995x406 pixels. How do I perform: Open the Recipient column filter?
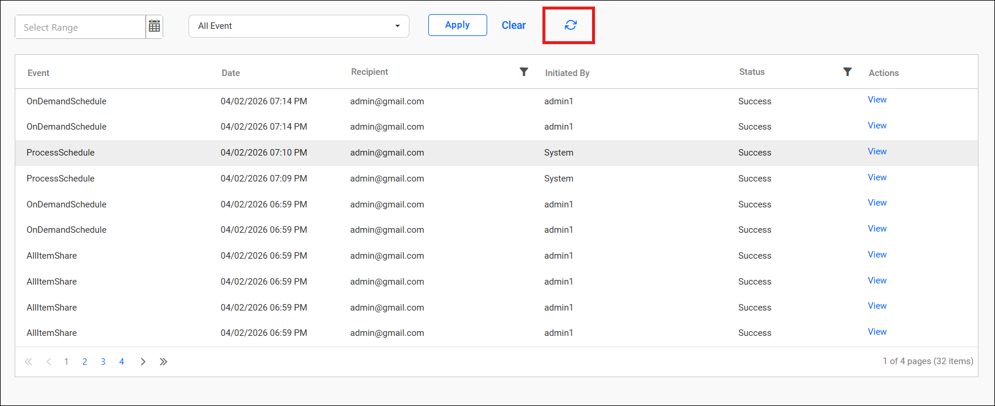[524, 72]
